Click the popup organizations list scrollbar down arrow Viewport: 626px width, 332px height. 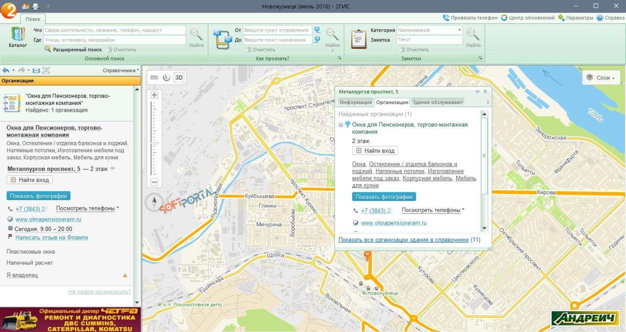coord(484,228)
